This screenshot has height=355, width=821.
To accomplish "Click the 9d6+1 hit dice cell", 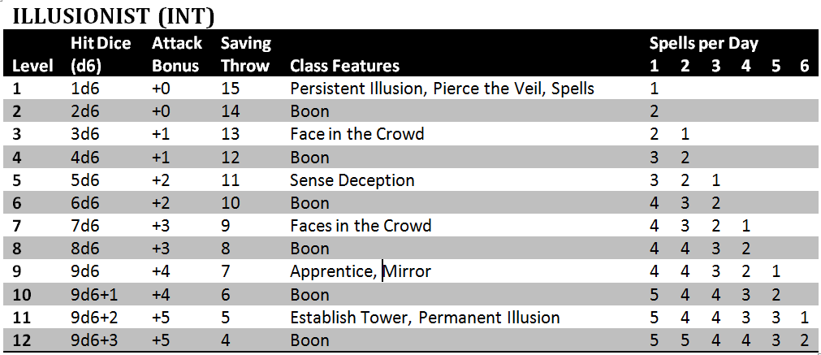I will [x=95, y=294].
